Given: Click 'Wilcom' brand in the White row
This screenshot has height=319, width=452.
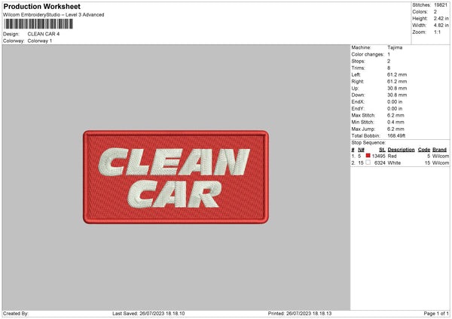Looking at the screenshot, I should pyautogui.click(x=441, y=163).
